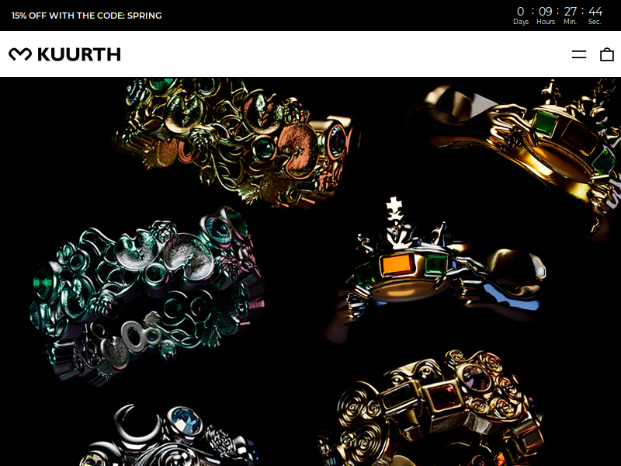View the crown ring with orange gem
The height and width of the screenshot is (466, 621).
435,270
